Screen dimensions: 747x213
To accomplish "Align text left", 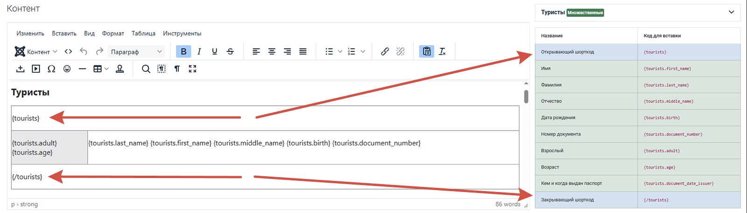I will tap(256, 52).
